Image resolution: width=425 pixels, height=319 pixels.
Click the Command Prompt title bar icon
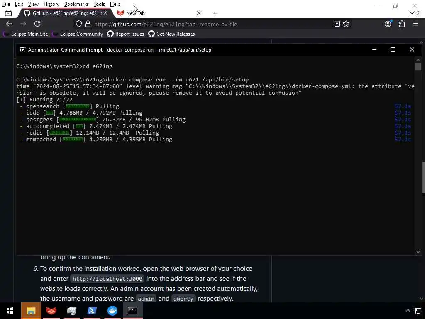click(x=23, y=50)
